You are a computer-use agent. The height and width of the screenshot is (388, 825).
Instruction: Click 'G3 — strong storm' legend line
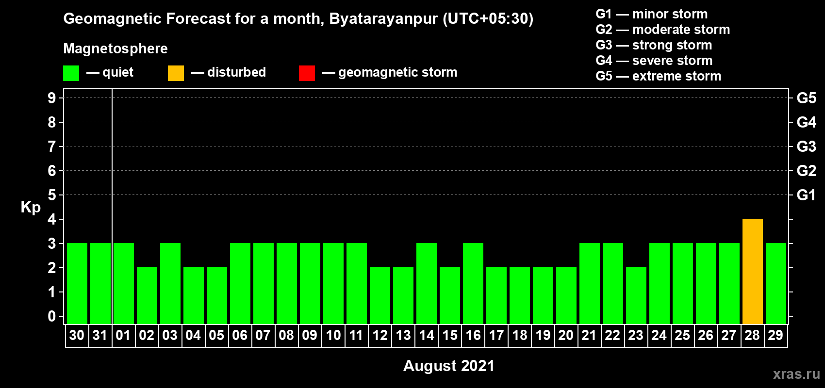(x=654, y=45)
